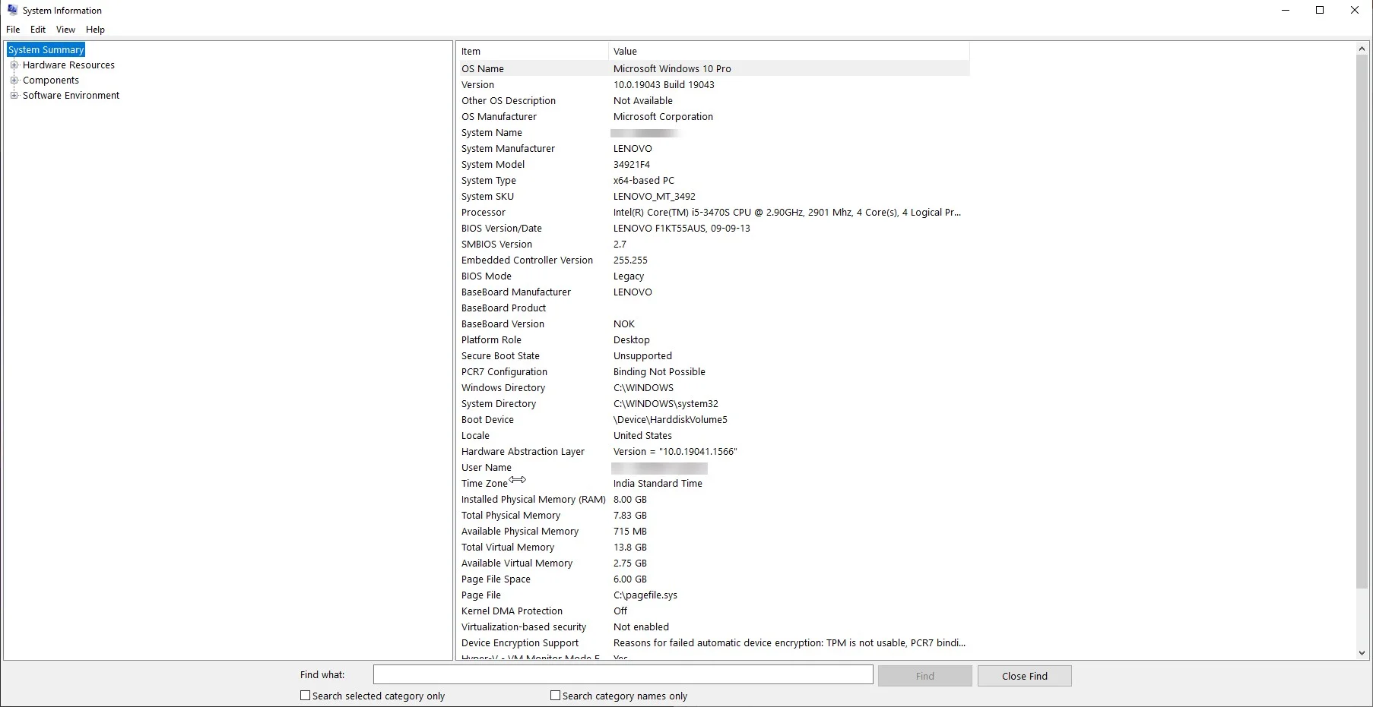Select the Other OS Description row
1373x707 pixels.
[713, 101]
